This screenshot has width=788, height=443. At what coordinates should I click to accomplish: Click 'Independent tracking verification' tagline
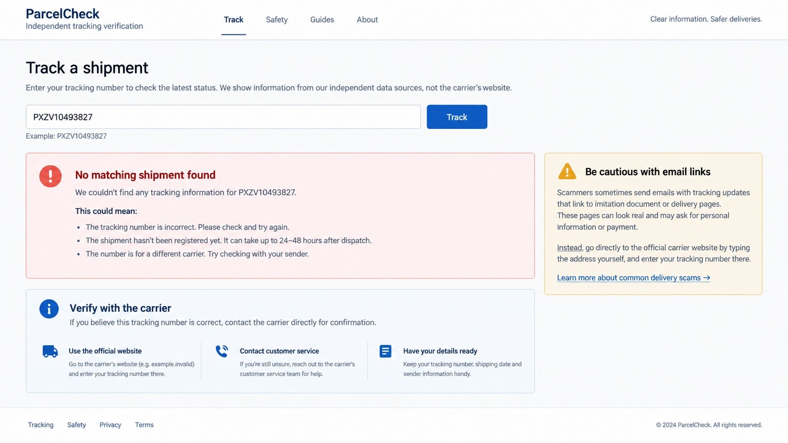point(84,26)
